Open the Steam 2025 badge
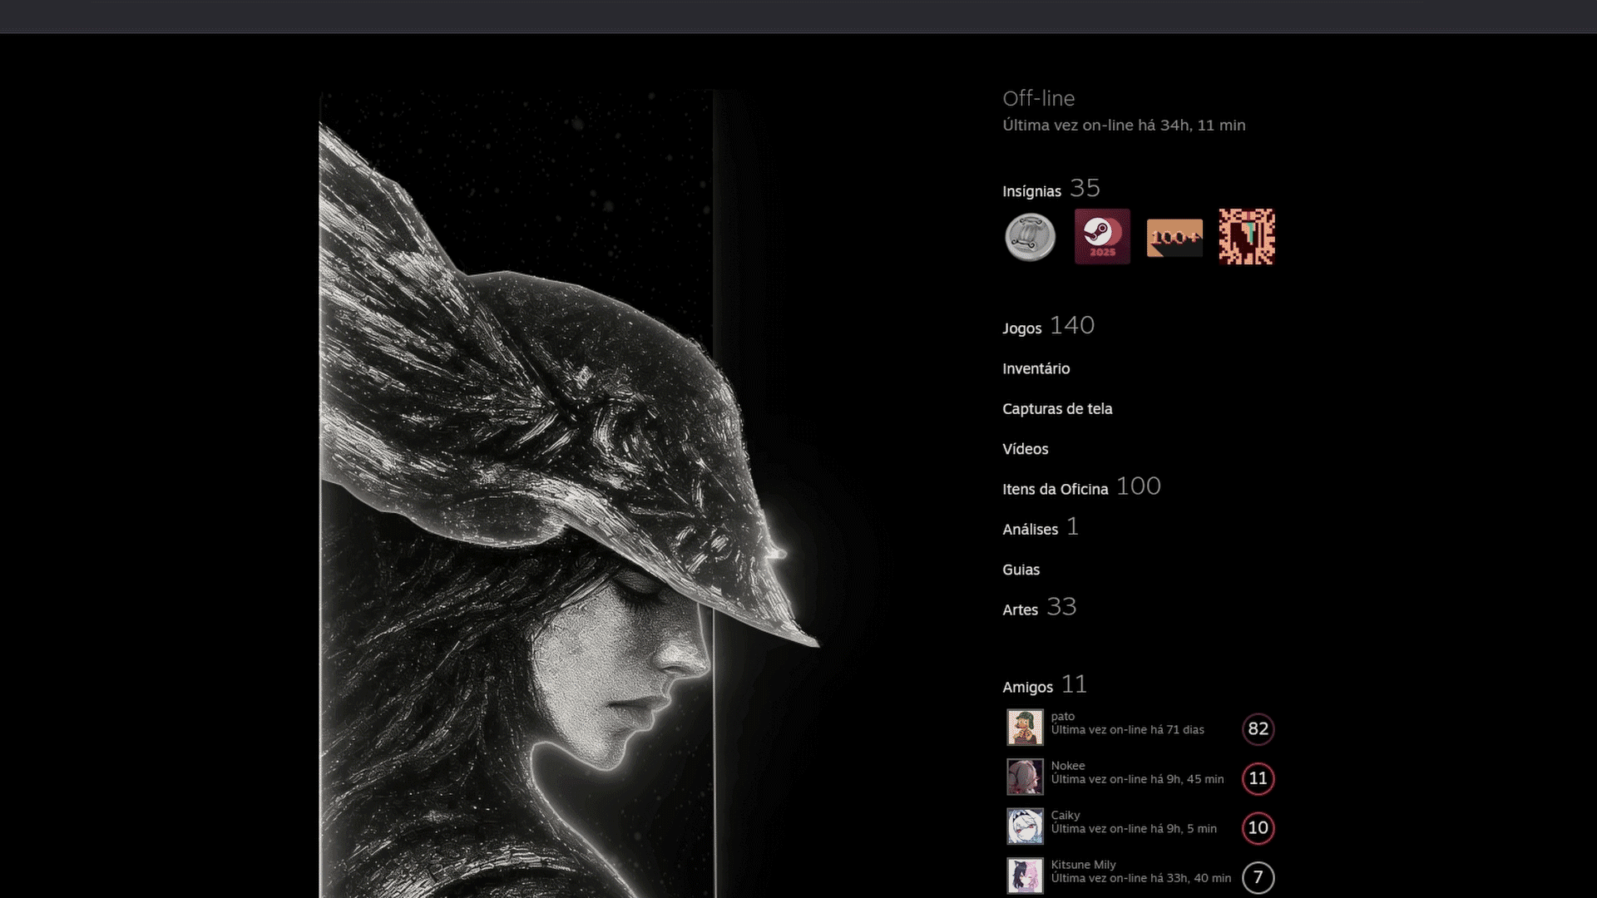The height and width of the screenshot is (898, 1597). (1102, 237)
